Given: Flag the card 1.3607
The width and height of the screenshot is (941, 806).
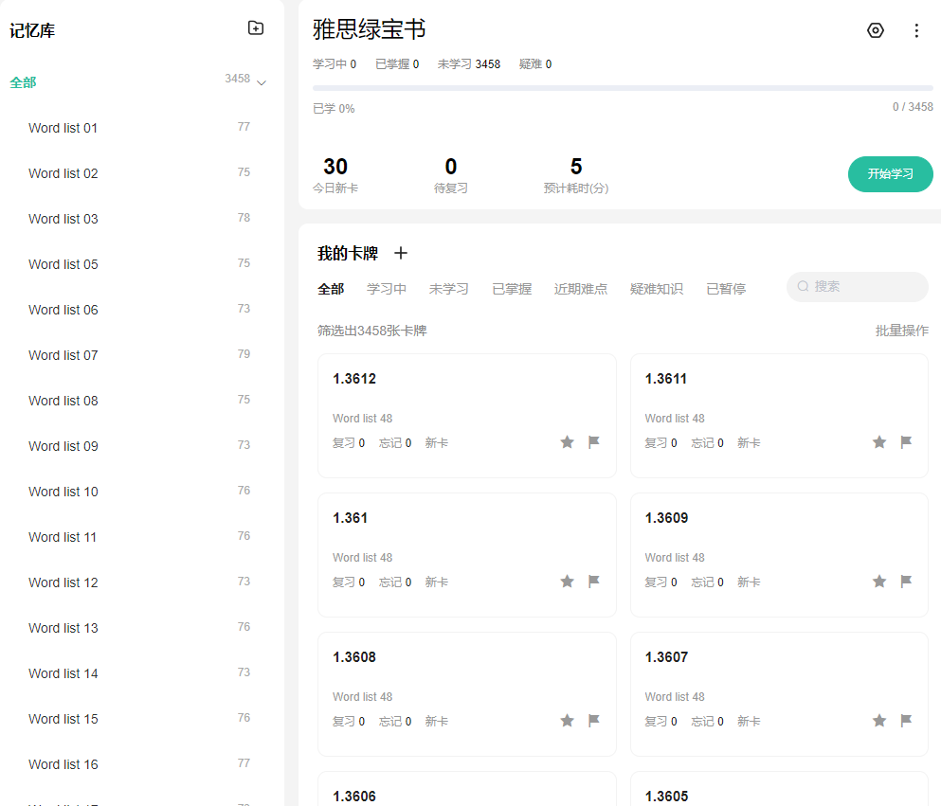Looking at the screenshot, I should pos(906,721).
